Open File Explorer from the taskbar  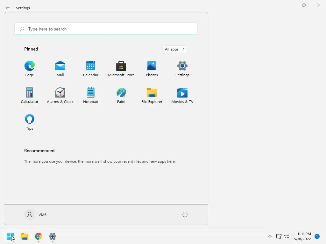[x=25, y=236]
